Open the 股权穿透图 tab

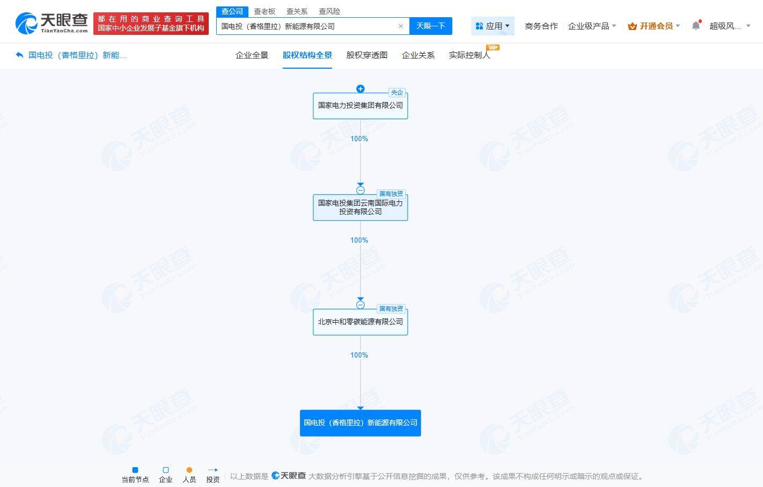367,55
